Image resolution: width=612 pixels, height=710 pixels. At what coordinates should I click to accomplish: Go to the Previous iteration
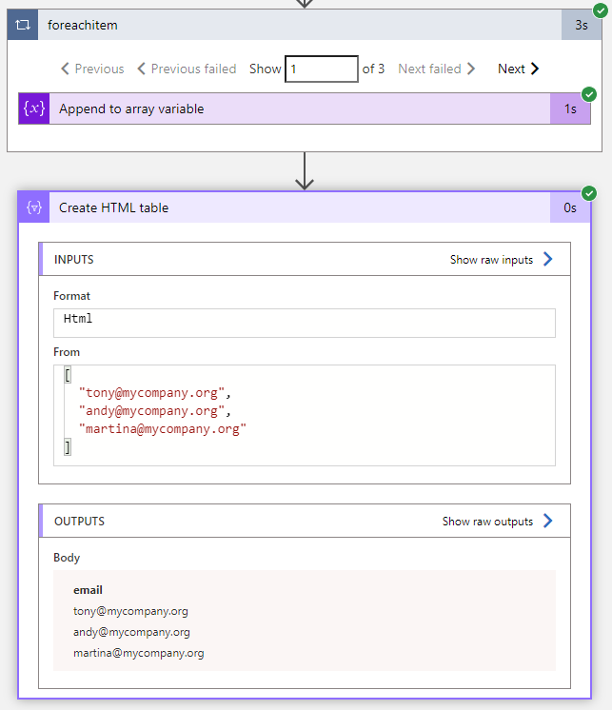click(x=92, y=69)
